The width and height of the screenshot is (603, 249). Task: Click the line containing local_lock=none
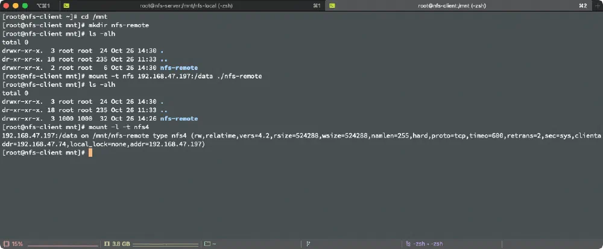104,143
